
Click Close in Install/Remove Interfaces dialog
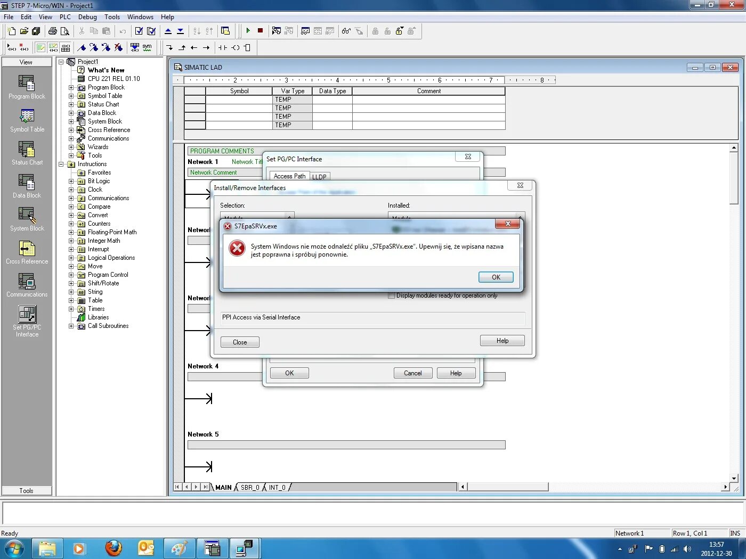click(240, 342)
